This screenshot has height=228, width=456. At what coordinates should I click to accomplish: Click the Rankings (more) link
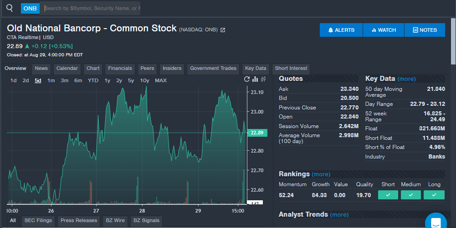tap(321, 174)
